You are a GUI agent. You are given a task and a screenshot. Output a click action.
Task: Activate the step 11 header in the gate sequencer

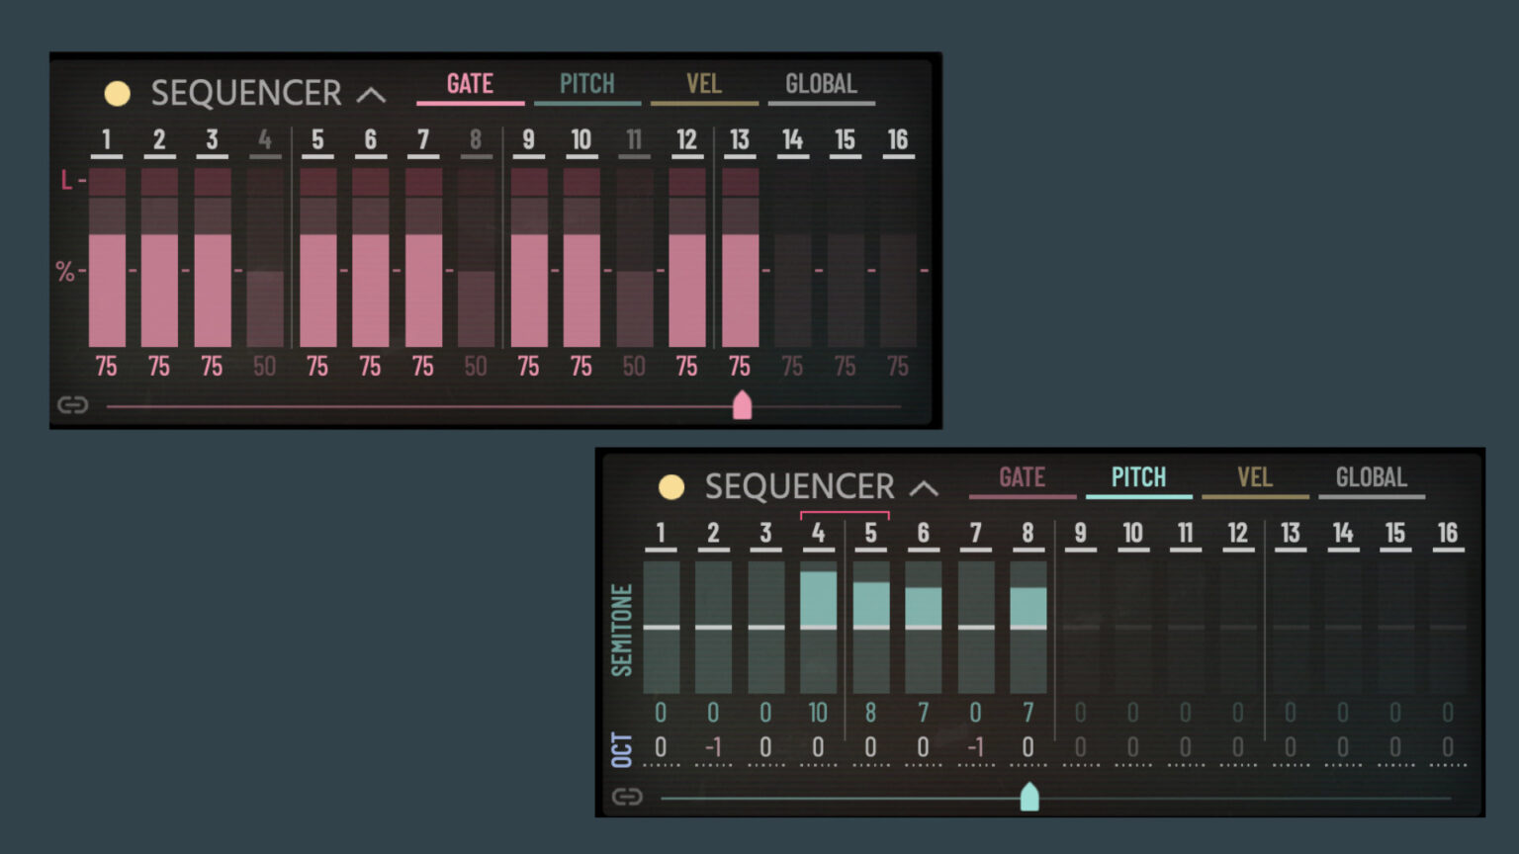click(634, 140)
